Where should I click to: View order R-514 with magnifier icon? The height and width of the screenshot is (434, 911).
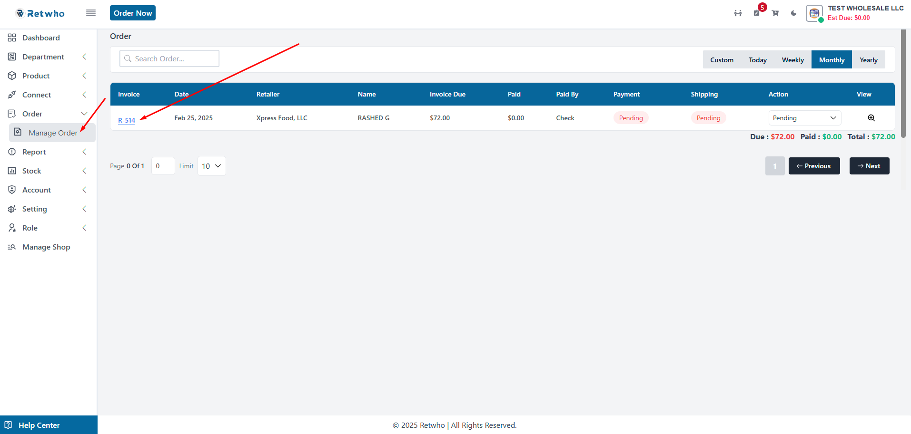coord(871,118)
